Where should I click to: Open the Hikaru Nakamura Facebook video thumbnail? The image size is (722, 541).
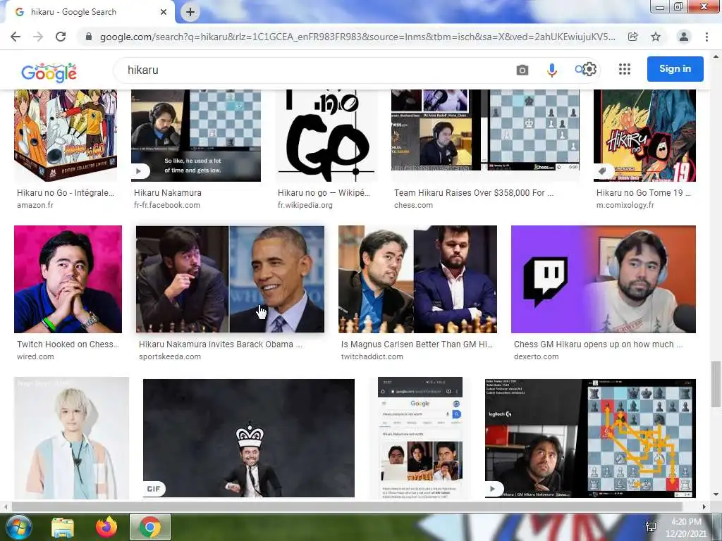click(x=196, y=135)
